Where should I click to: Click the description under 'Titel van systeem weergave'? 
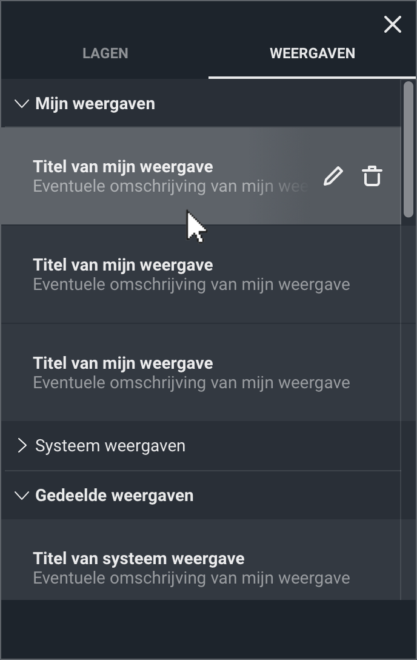pyautogui.click(x=192, y=578)
